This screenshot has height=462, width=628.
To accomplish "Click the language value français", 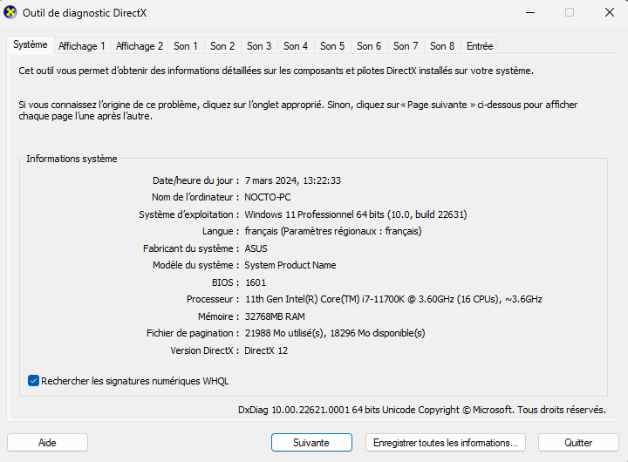I will tap(333, 231).
